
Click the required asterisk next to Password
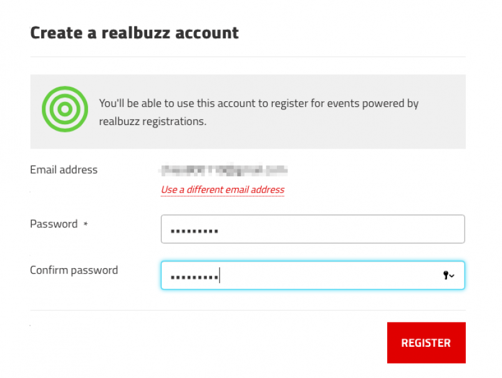coord(85,224)
